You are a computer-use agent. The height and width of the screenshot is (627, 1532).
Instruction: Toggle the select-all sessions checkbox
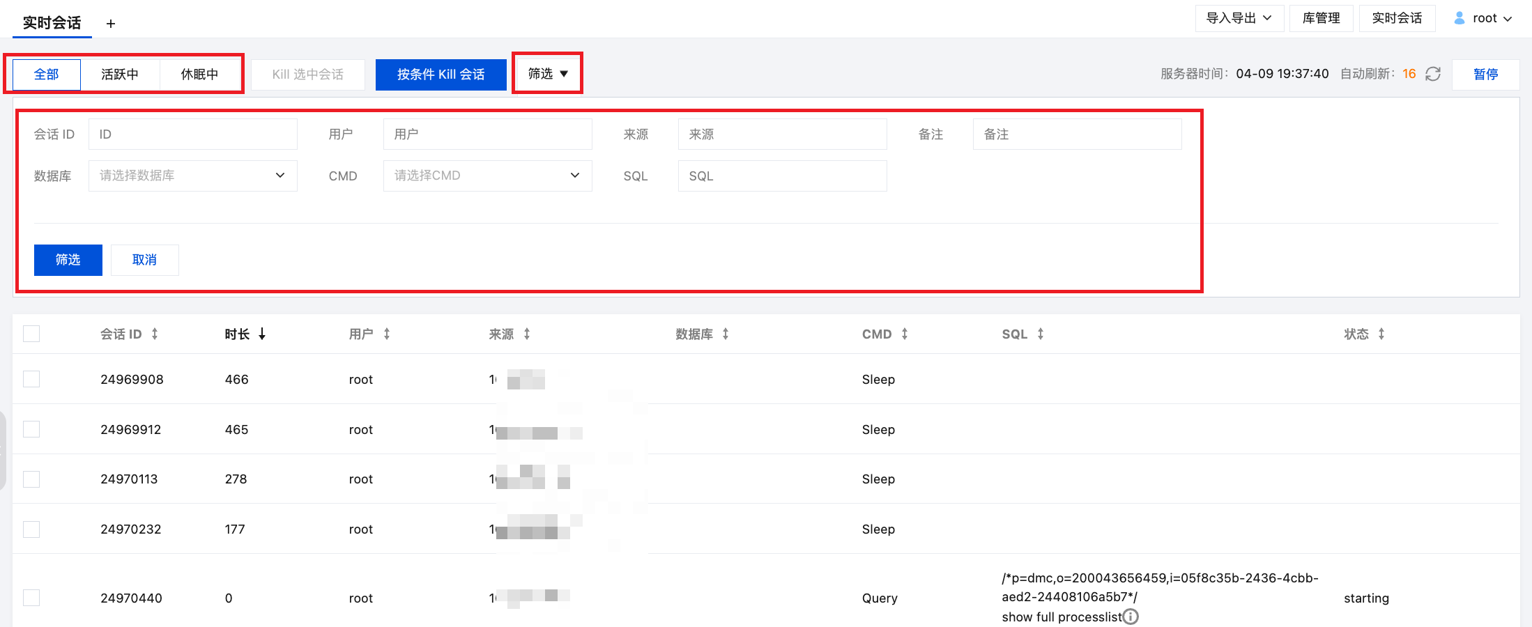click(31, 334)
